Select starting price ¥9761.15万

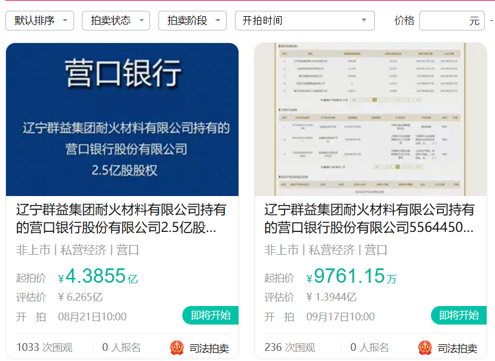[352, 276]
